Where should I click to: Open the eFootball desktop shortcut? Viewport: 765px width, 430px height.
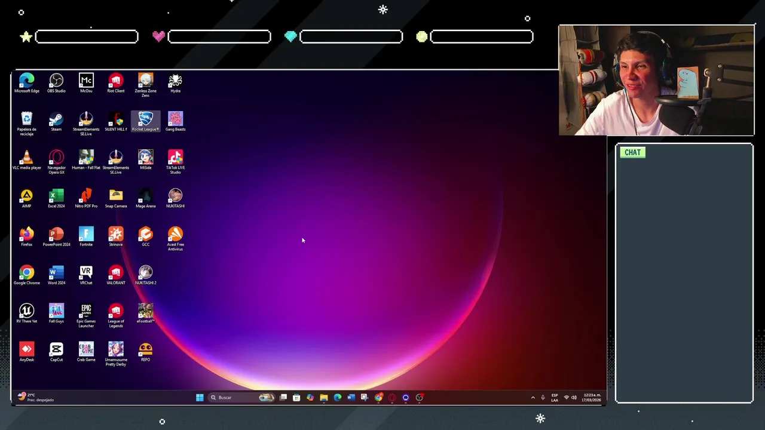point(145,314)
